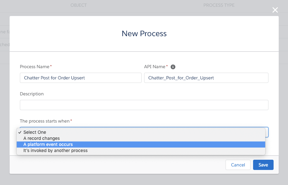Click the empty footer area left of Cancel
Screen dimensions: 288x185
(x=115, y=165)
